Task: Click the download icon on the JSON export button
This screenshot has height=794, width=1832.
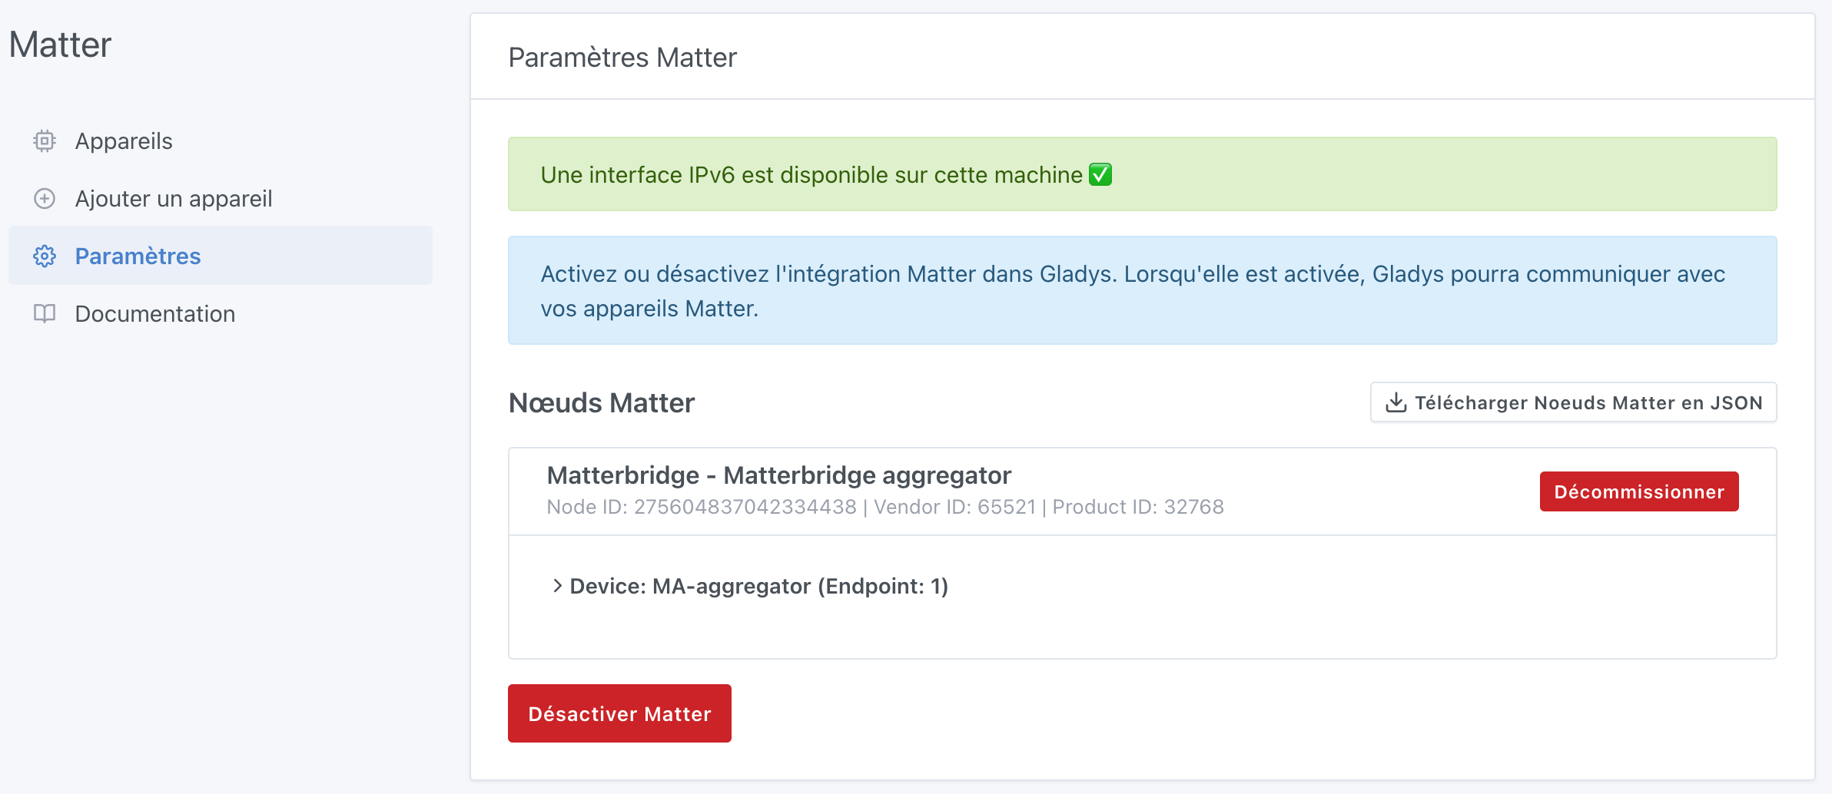Action: click(x=1396, y=402)
